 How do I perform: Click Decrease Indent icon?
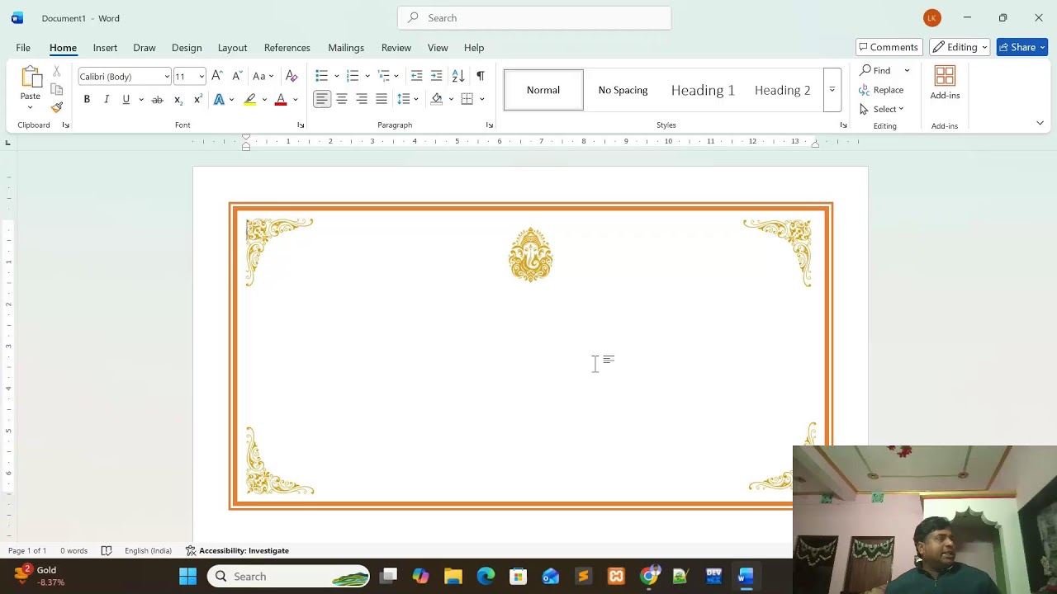click(417, 76)
